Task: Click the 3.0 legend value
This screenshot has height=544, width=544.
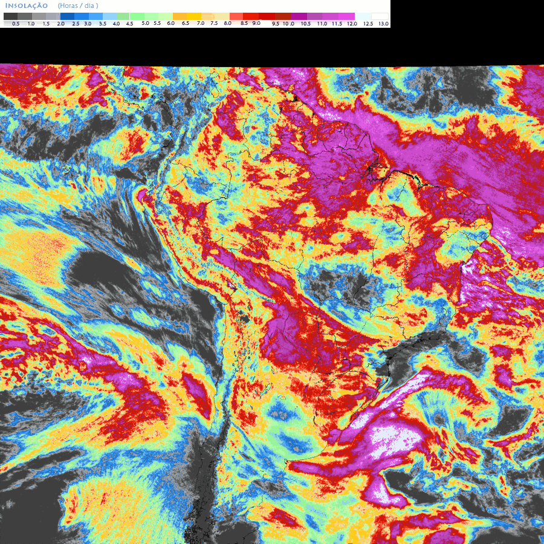Action: point(88,24)
